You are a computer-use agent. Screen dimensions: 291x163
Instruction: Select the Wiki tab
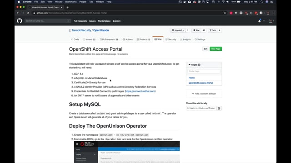pyautogui.click(x=158, y=39)
